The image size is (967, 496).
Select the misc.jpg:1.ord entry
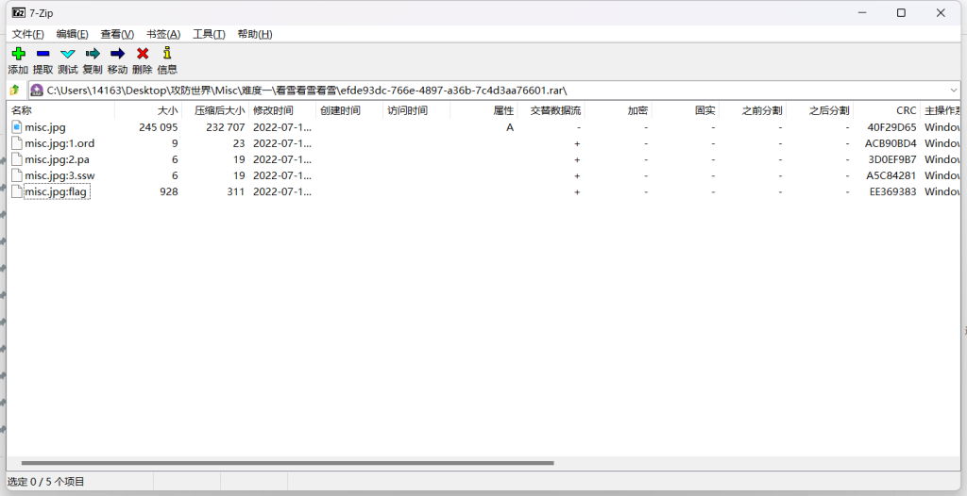59,143
